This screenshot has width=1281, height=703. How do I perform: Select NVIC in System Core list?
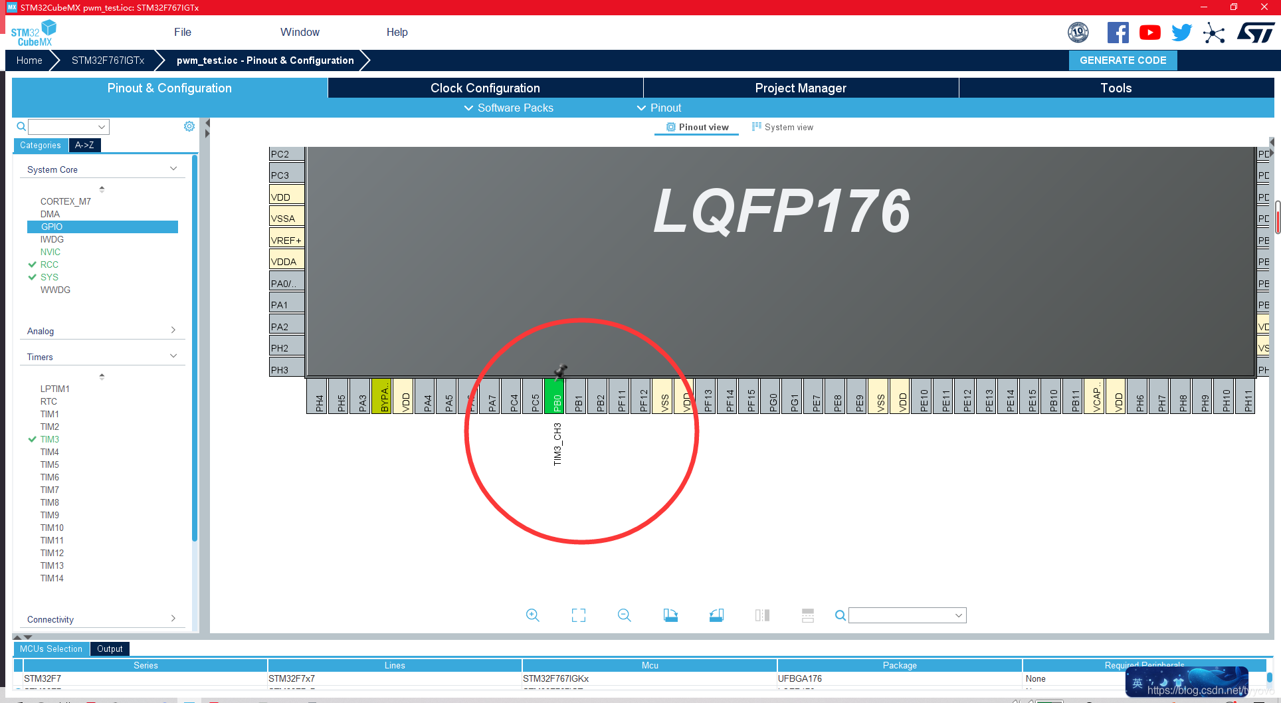(50, 252)
